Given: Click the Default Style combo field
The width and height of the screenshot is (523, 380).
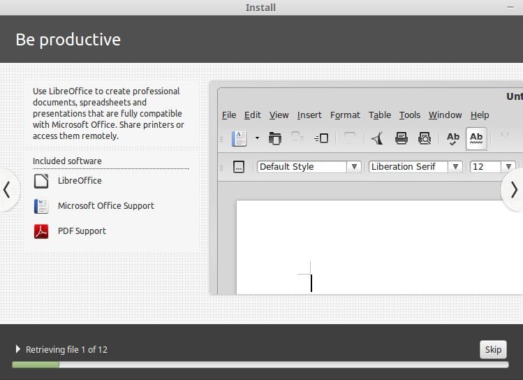Looking at the screenshot, I should pyautogui.click(x=302, y=166).
